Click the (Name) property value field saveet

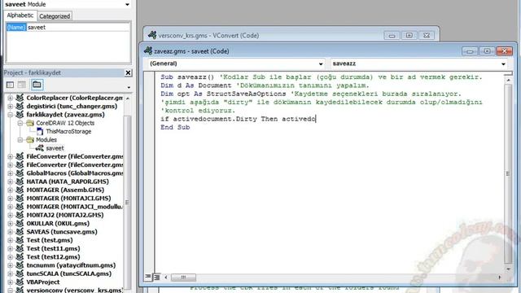78,27
